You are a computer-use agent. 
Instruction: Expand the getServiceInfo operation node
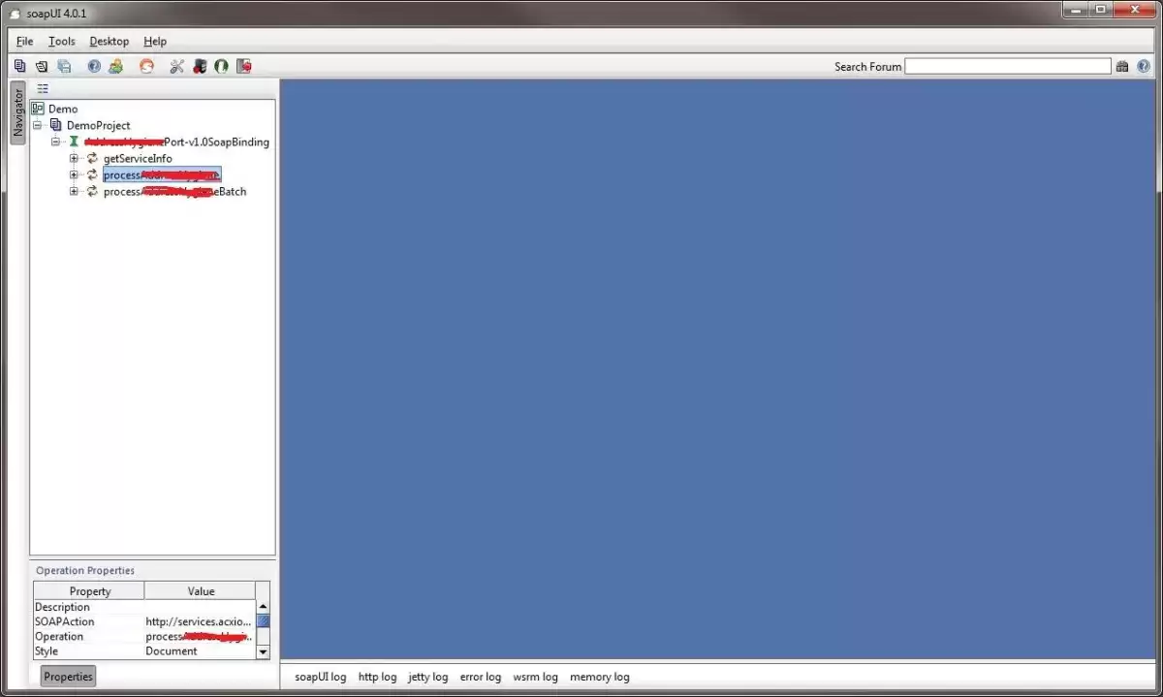click(74, 158)
